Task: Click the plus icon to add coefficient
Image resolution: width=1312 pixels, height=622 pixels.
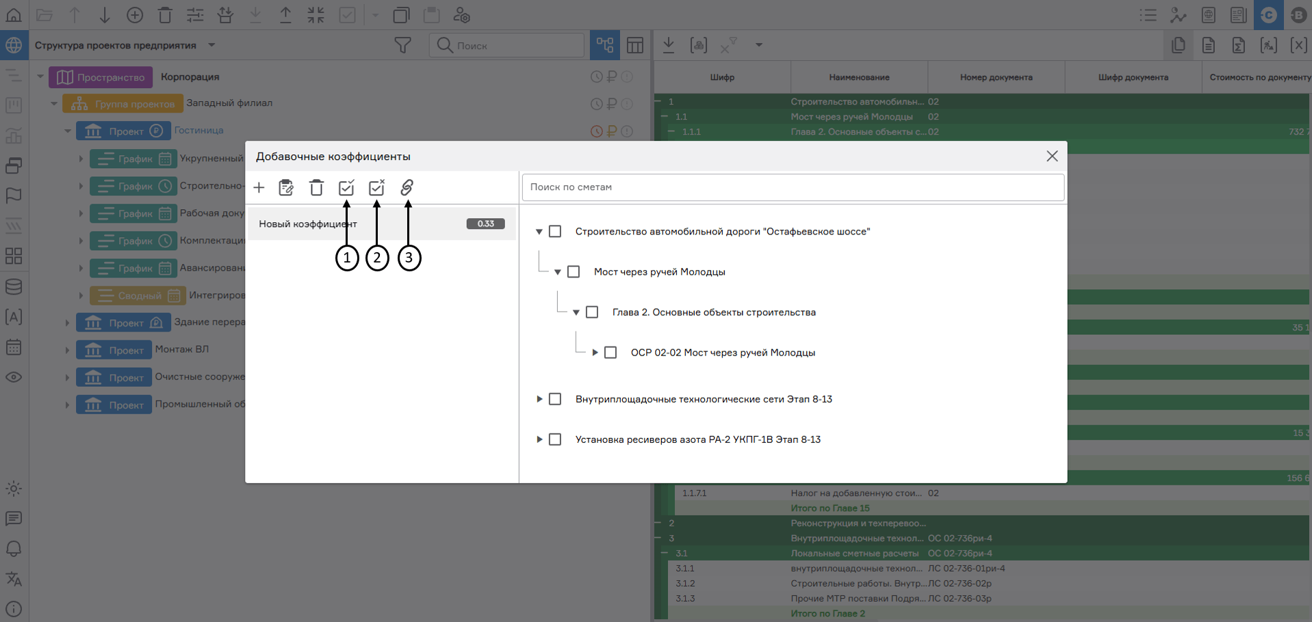Action: point(259,187)
